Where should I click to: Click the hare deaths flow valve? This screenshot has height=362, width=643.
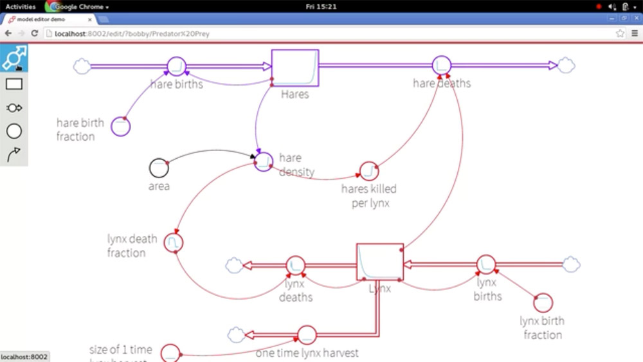[442, 65]
